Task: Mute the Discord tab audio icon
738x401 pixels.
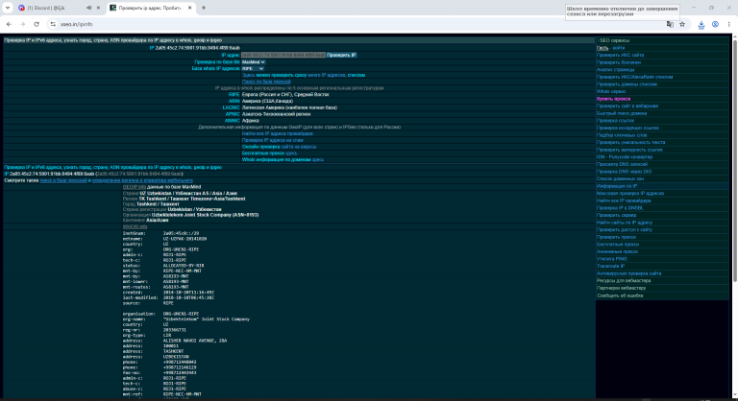Action: pyautogui.click(x=89, y=8)
